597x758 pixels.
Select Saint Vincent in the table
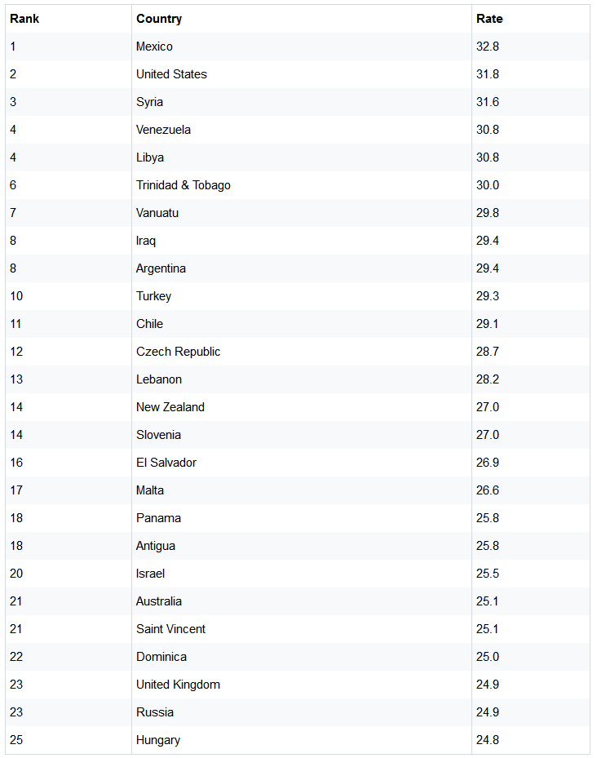point(170,629)
